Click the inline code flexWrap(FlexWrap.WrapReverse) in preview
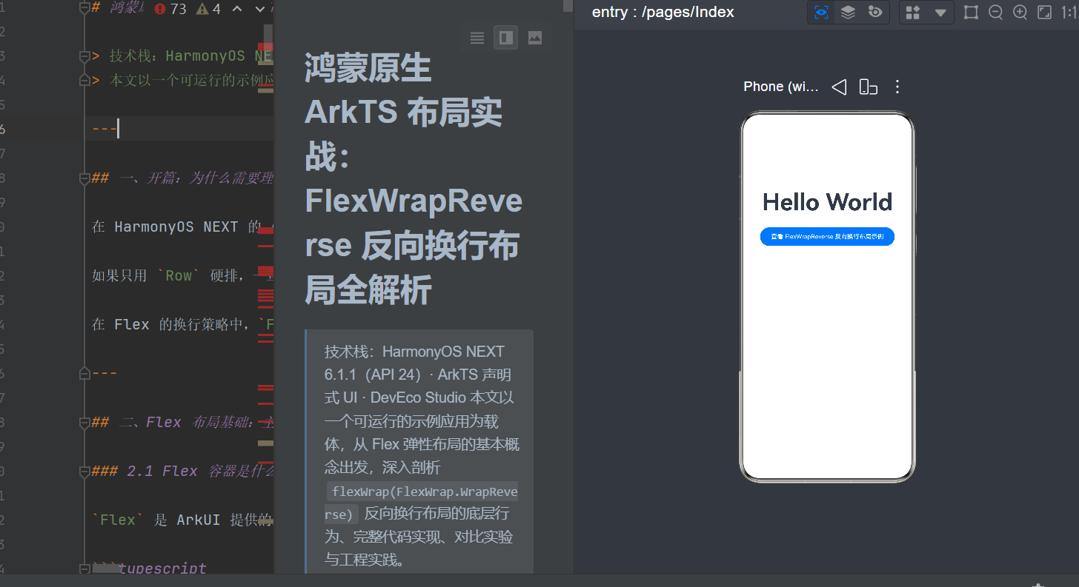This screenshot has height=587, width=1079. pos(421,503)
